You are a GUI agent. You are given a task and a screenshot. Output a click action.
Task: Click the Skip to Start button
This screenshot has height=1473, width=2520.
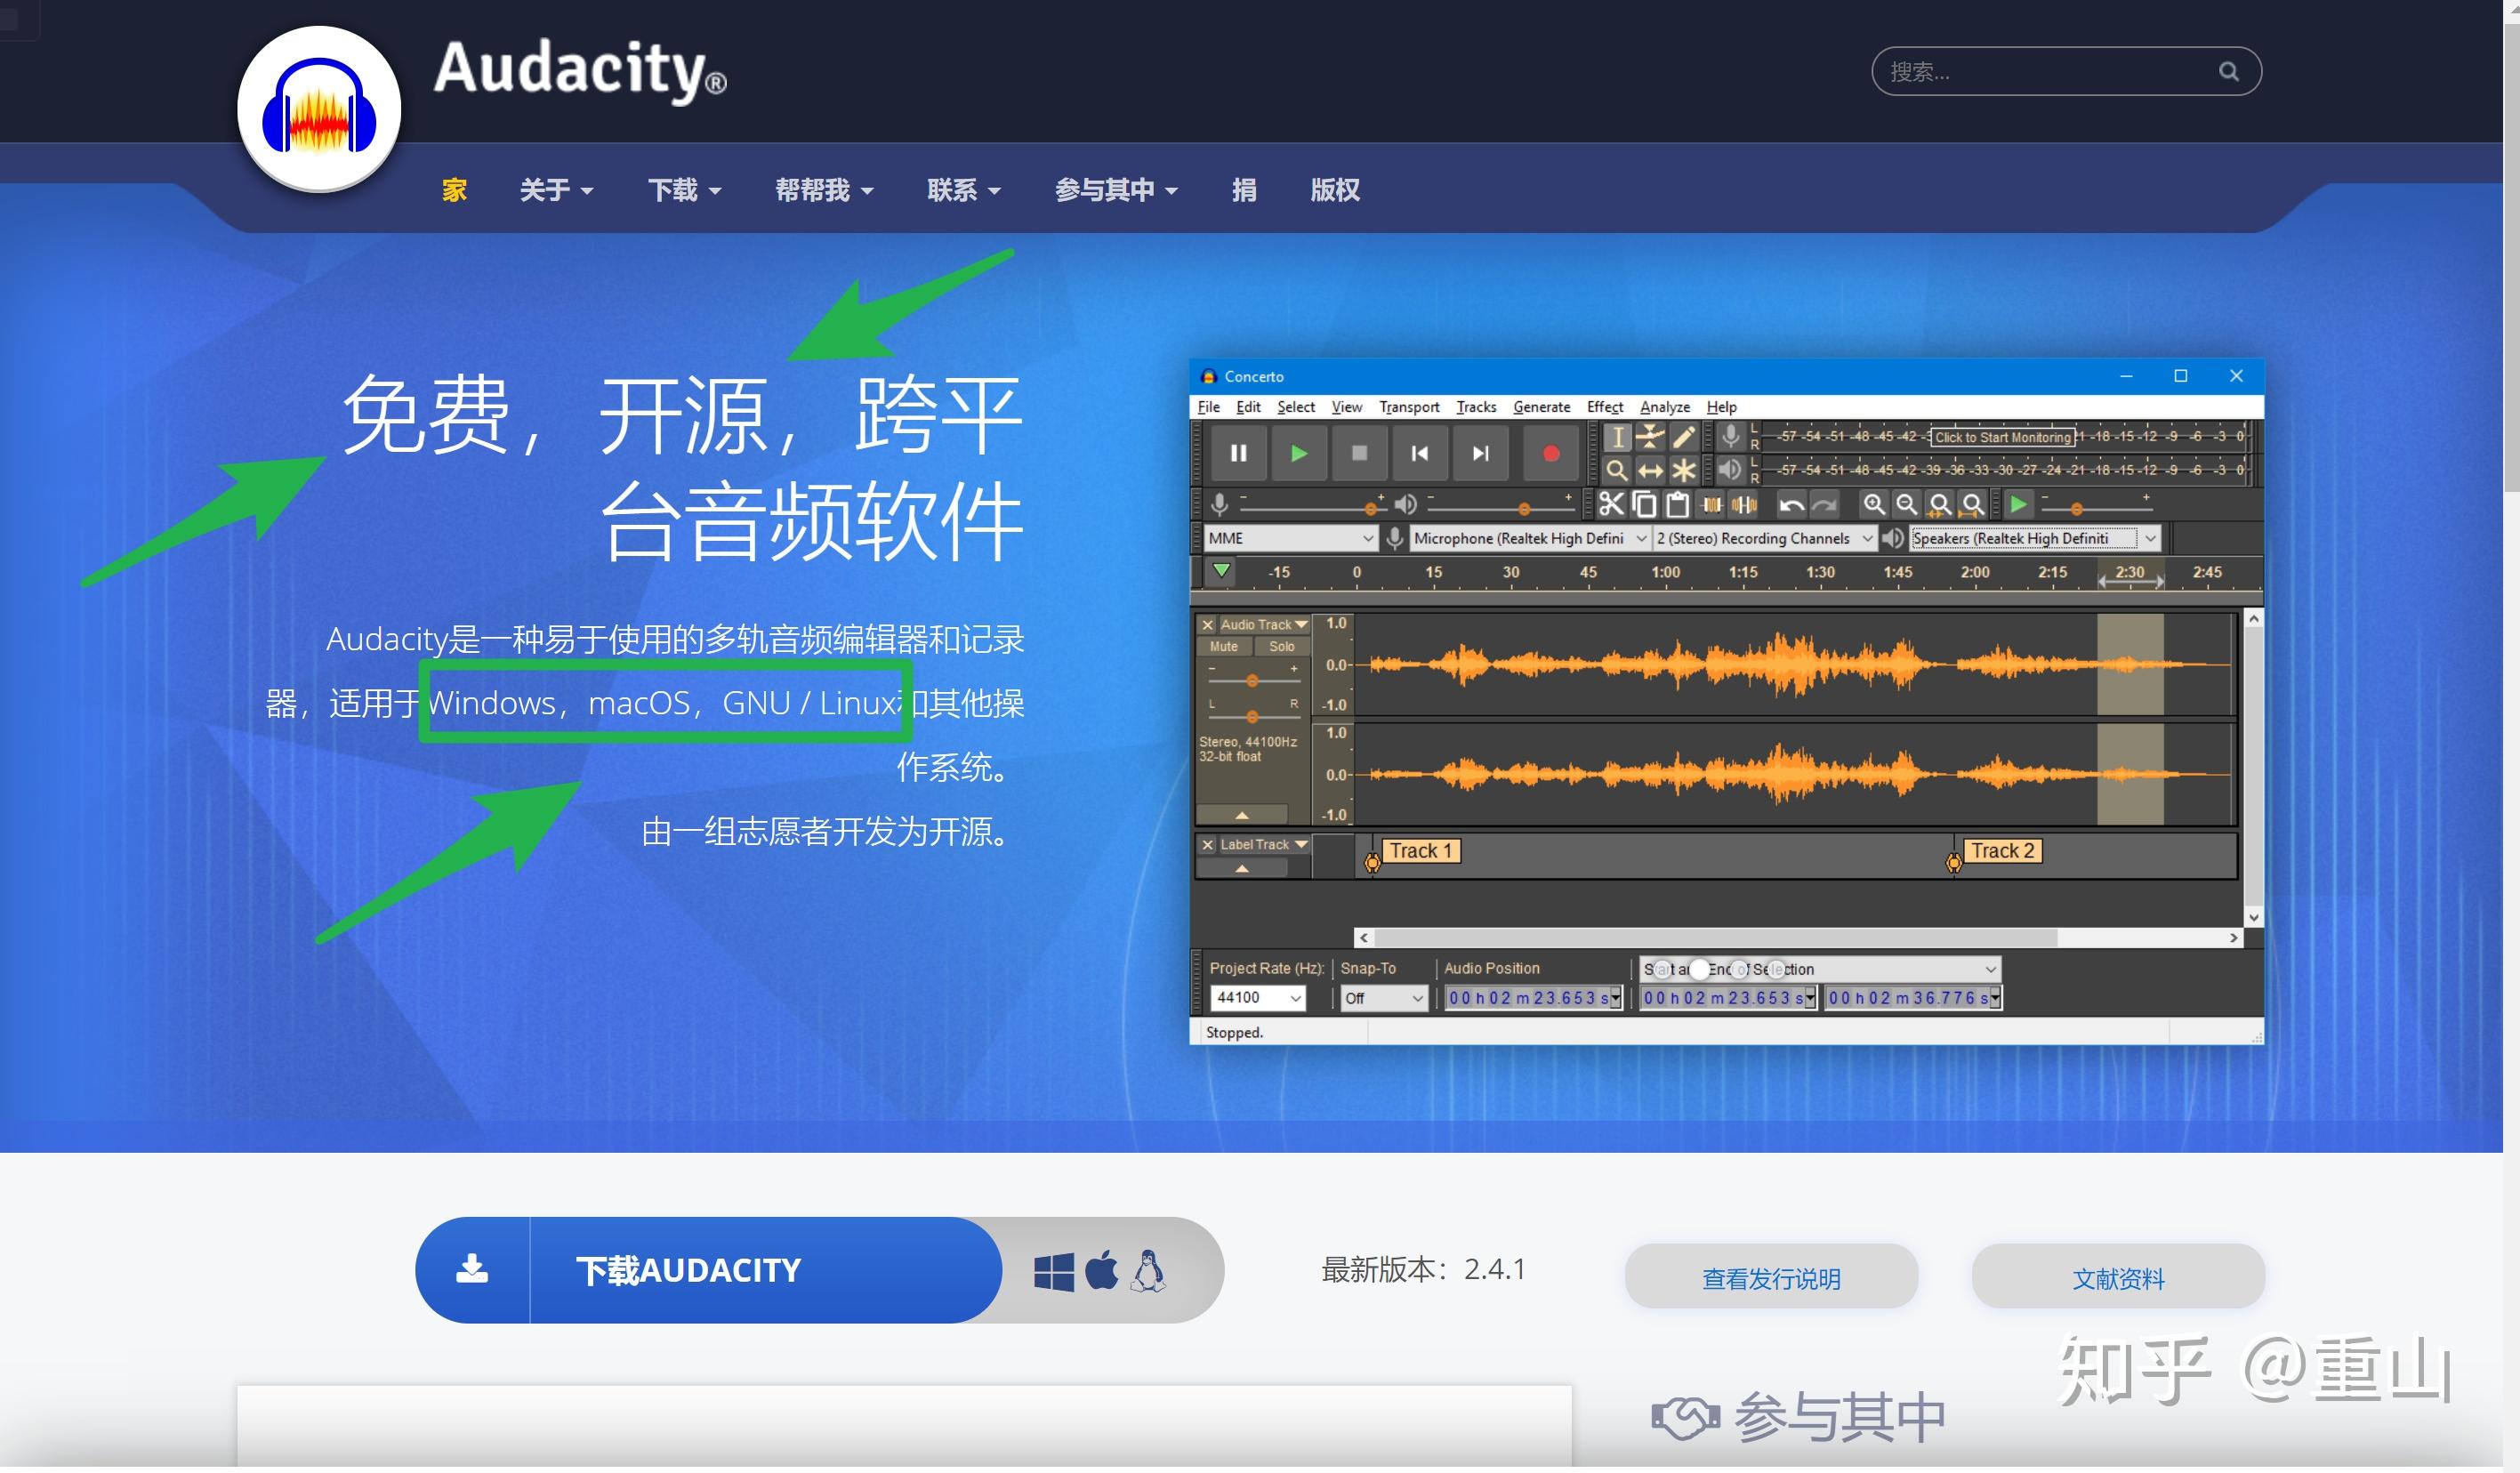[x=1419, y=454]
